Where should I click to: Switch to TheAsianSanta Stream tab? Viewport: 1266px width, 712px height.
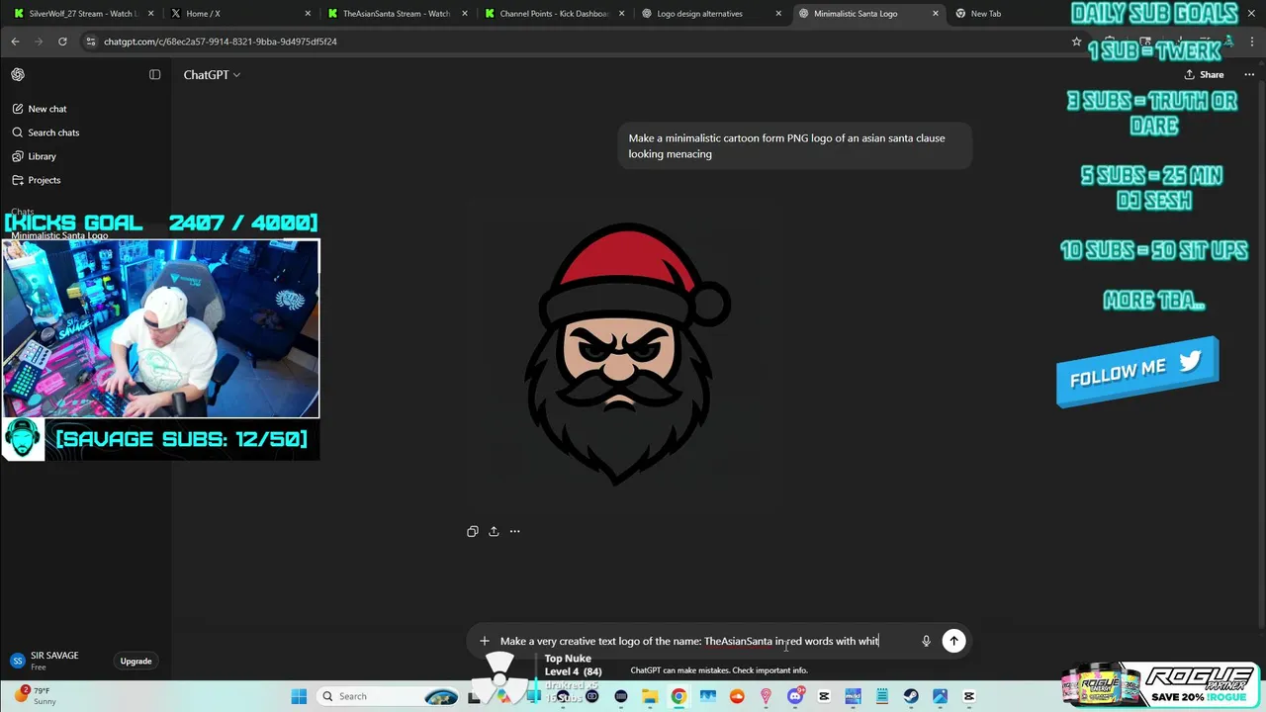click(396, 14)
